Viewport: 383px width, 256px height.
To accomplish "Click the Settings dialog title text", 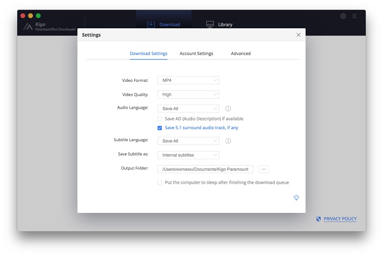I will pyautogui.click(x=91, y=35).
